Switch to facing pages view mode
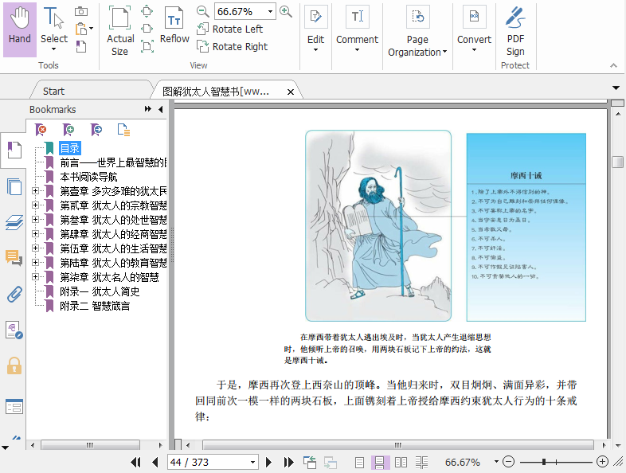Viewport: 626px width, 473px height. coord(401,462)
